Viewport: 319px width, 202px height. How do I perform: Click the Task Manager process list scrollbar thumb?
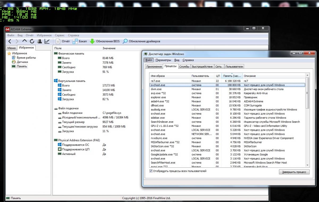[x=307, y=93]
